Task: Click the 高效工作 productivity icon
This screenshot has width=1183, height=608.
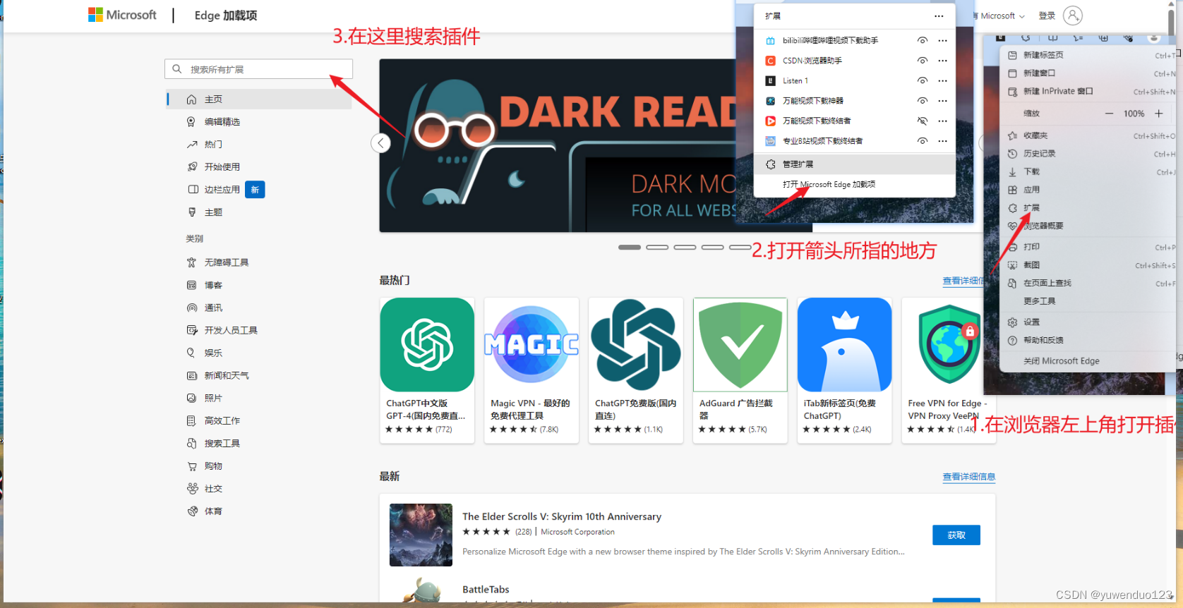Action: [x=191, y=420]
